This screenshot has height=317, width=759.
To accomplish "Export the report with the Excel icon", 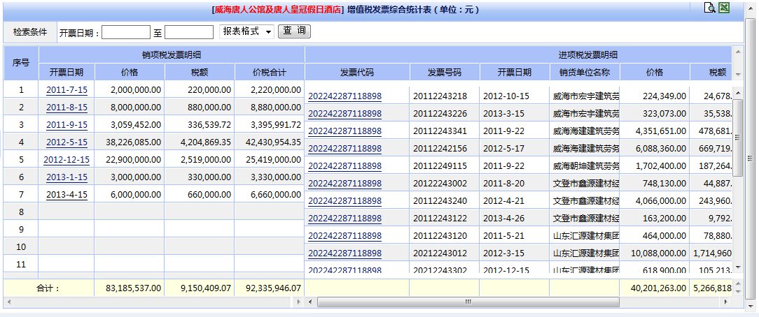I will coord(724,8).
